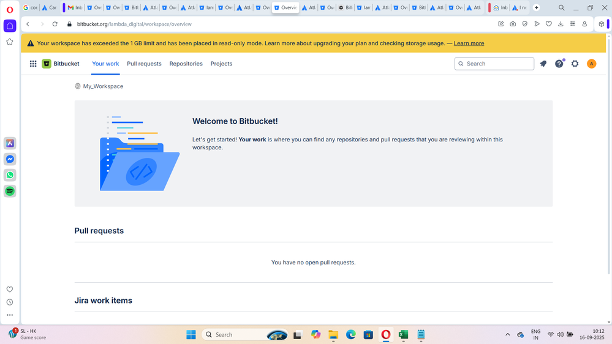Open My_Workspace breadcrumb link
The width and height of the screenshot is (612, 344).
103,86
